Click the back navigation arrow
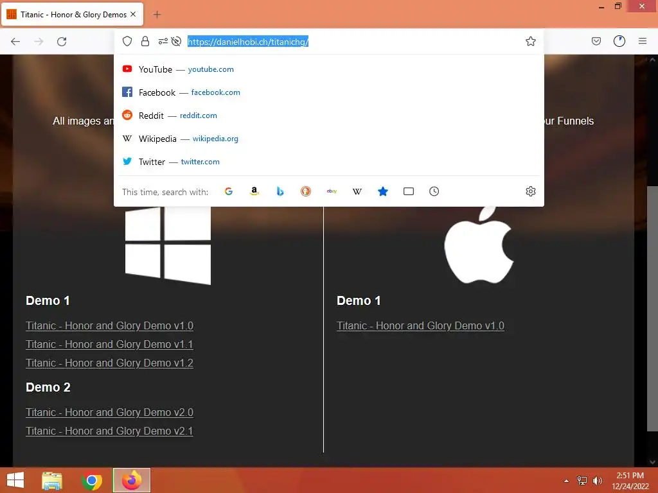Screen dimensions: 658x493 click(15, 41)
